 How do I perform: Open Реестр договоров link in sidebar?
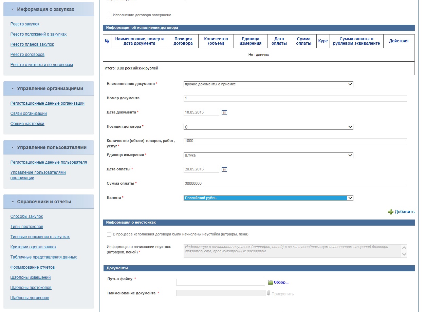point(27,55)
